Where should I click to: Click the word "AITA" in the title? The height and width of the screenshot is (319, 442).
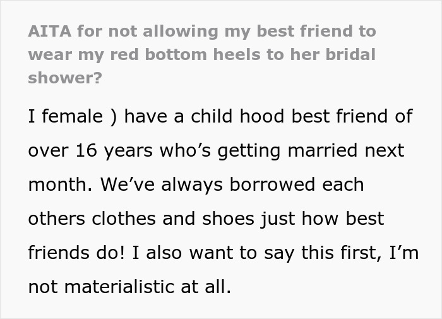pos(50,31)
